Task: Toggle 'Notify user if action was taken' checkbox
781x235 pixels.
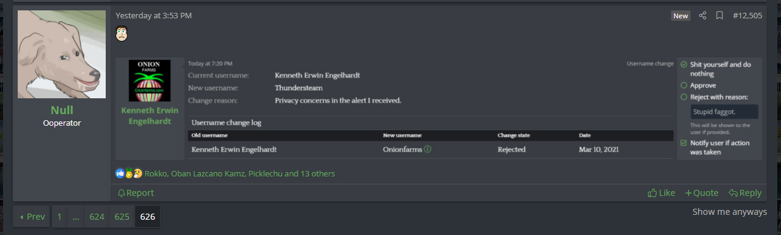Action: [x=684, y=143]
